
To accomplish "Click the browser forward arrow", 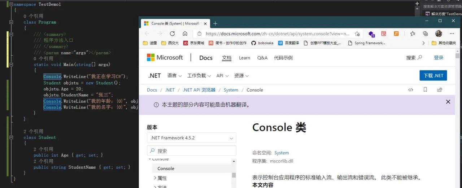I will click(x=160, y=33).
